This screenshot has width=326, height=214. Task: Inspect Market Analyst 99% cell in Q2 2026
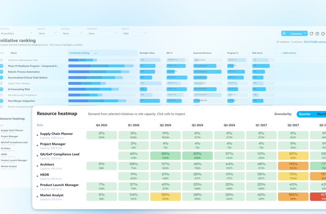click(165, 197)
